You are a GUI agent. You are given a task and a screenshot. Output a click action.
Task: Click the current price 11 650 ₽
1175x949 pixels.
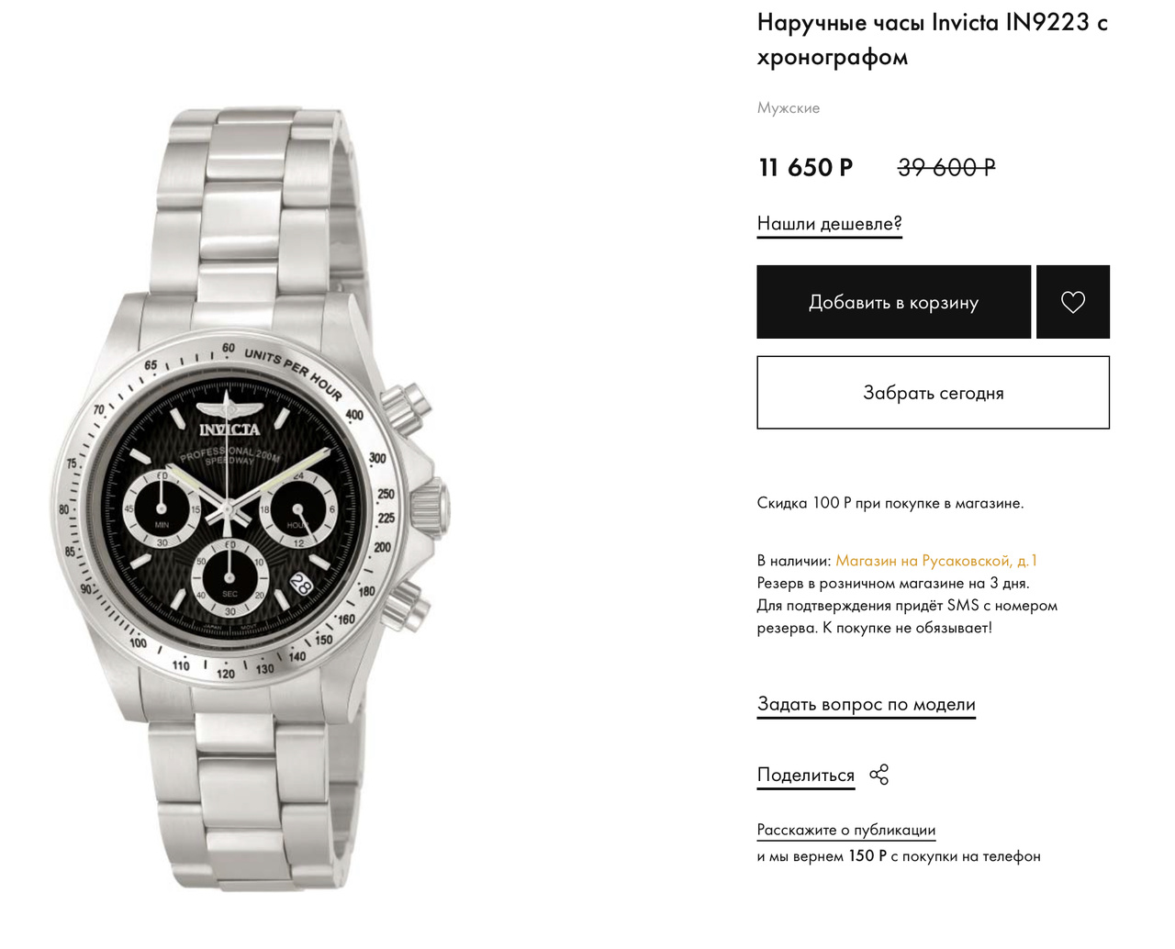tap(805, 168)
